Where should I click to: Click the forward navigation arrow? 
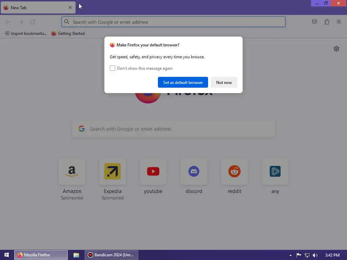(x=20, y=22)
